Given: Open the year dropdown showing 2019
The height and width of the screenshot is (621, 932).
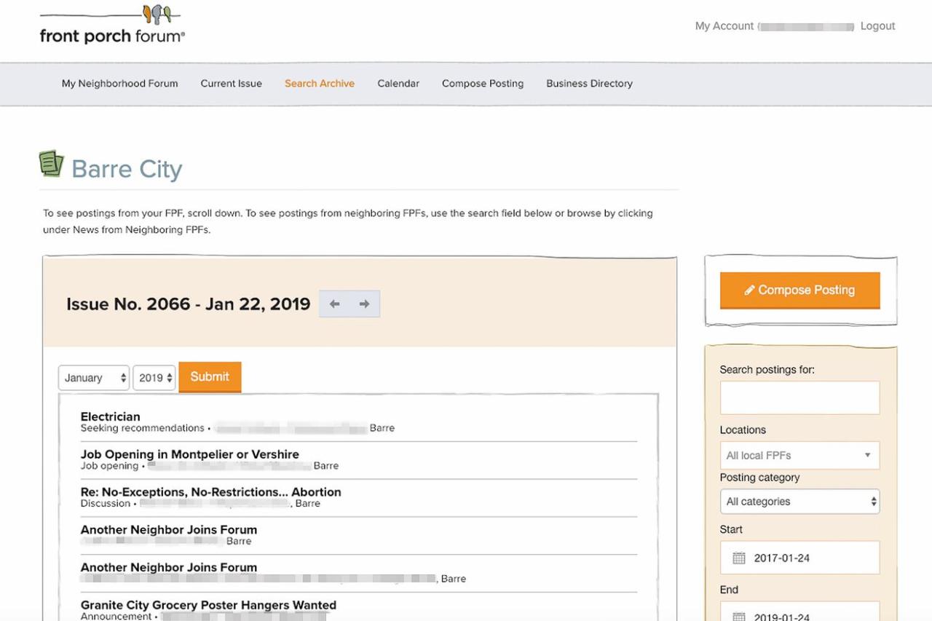Looking at the screenshot, I should [x=154, y=378].
